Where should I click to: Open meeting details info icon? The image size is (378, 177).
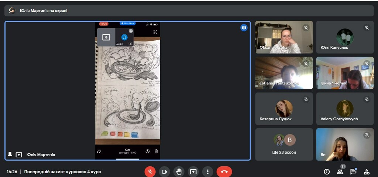point(327,172)
